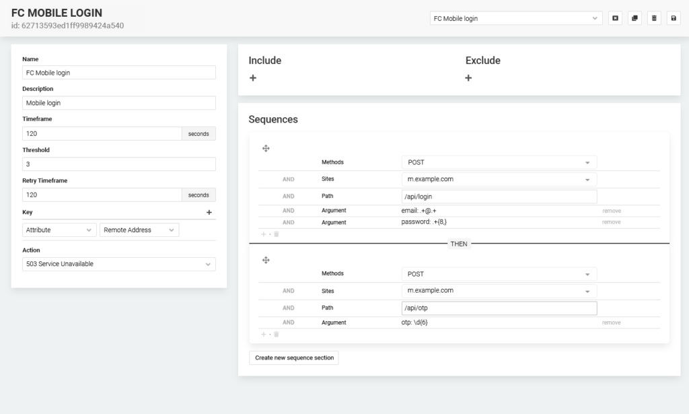The width and height of the screenshot is (689, 414).
Task: Click the save changes icon button
Action: (674, 18)
